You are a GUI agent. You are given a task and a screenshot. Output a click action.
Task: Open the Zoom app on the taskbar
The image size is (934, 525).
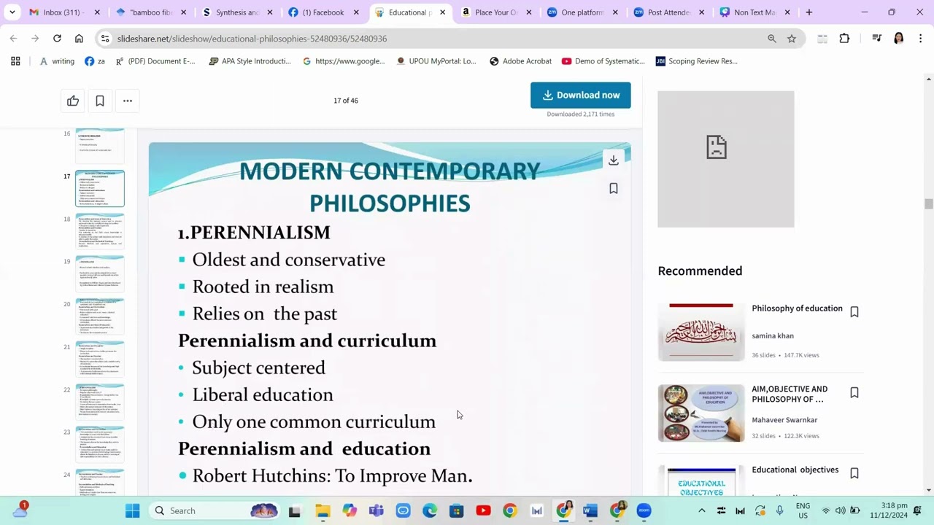644,510
